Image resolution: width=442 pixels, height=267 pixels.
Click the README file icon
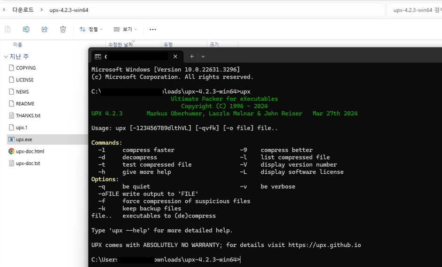point(11,103)
